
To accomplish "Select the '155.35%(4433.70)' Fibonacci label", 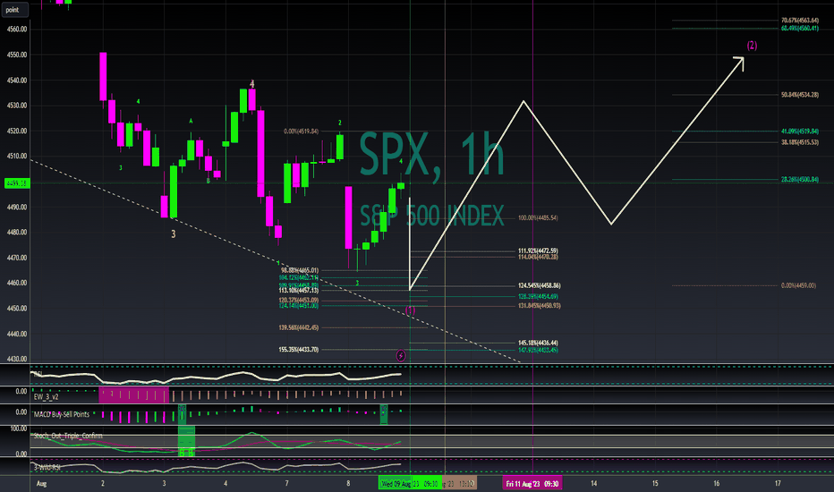I will [x=298, y=350].
